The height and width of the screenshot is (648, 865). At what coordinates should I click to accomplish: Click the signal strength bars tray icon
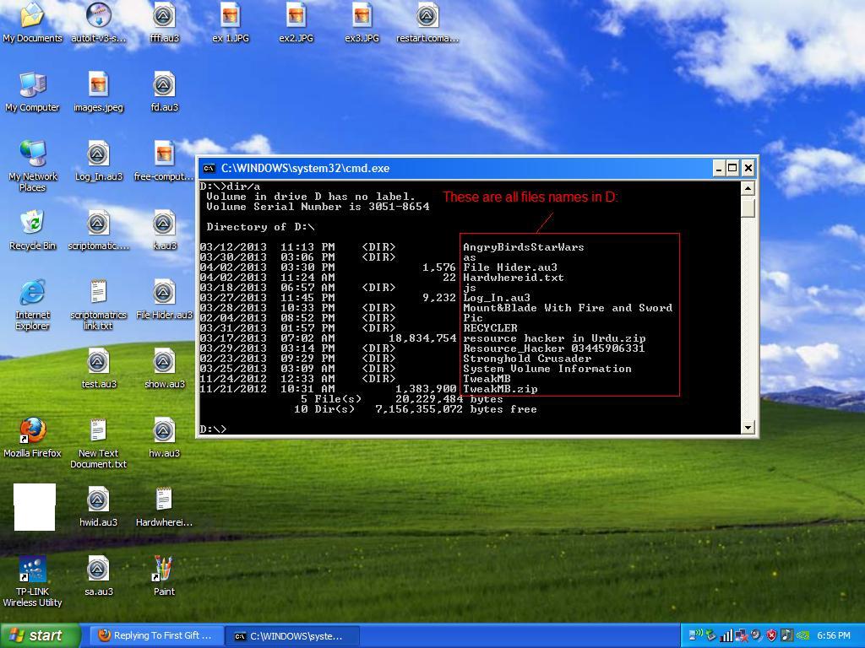pyautogui.click(x=726, y=635)
